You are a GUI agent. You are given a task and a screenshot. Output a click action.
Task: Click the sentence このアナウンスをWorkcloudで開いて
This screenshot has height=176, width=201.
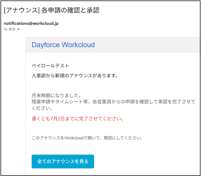tap(66, 138)
